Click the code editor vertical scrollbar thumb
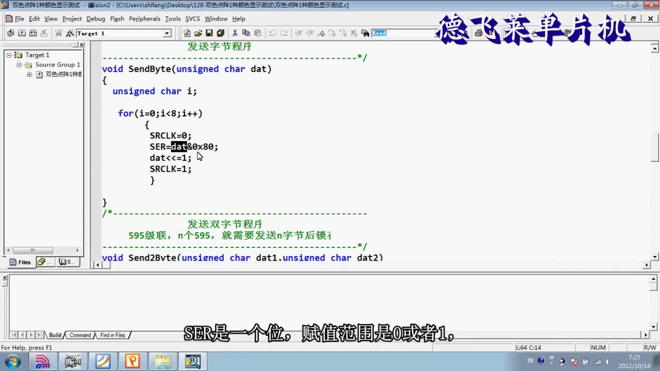 click(x=655, y=147)
